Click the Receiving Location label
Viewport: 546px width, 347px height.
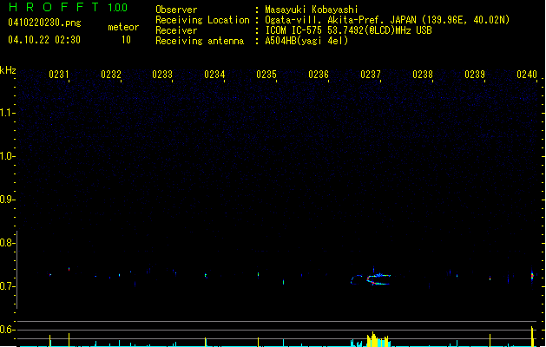click(202, 20)
